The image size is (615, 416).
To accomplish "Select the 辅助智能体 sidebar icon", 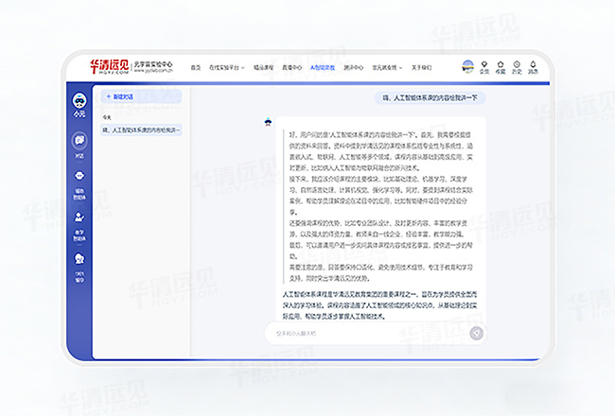I will (79, 178).
